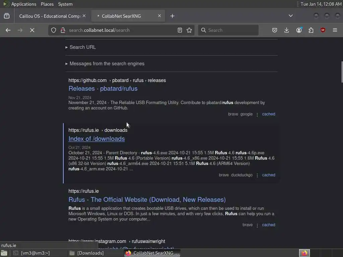Open cached copy of Index of /downloads
This screenshot has width=343, height=257.
click(269, 175)
